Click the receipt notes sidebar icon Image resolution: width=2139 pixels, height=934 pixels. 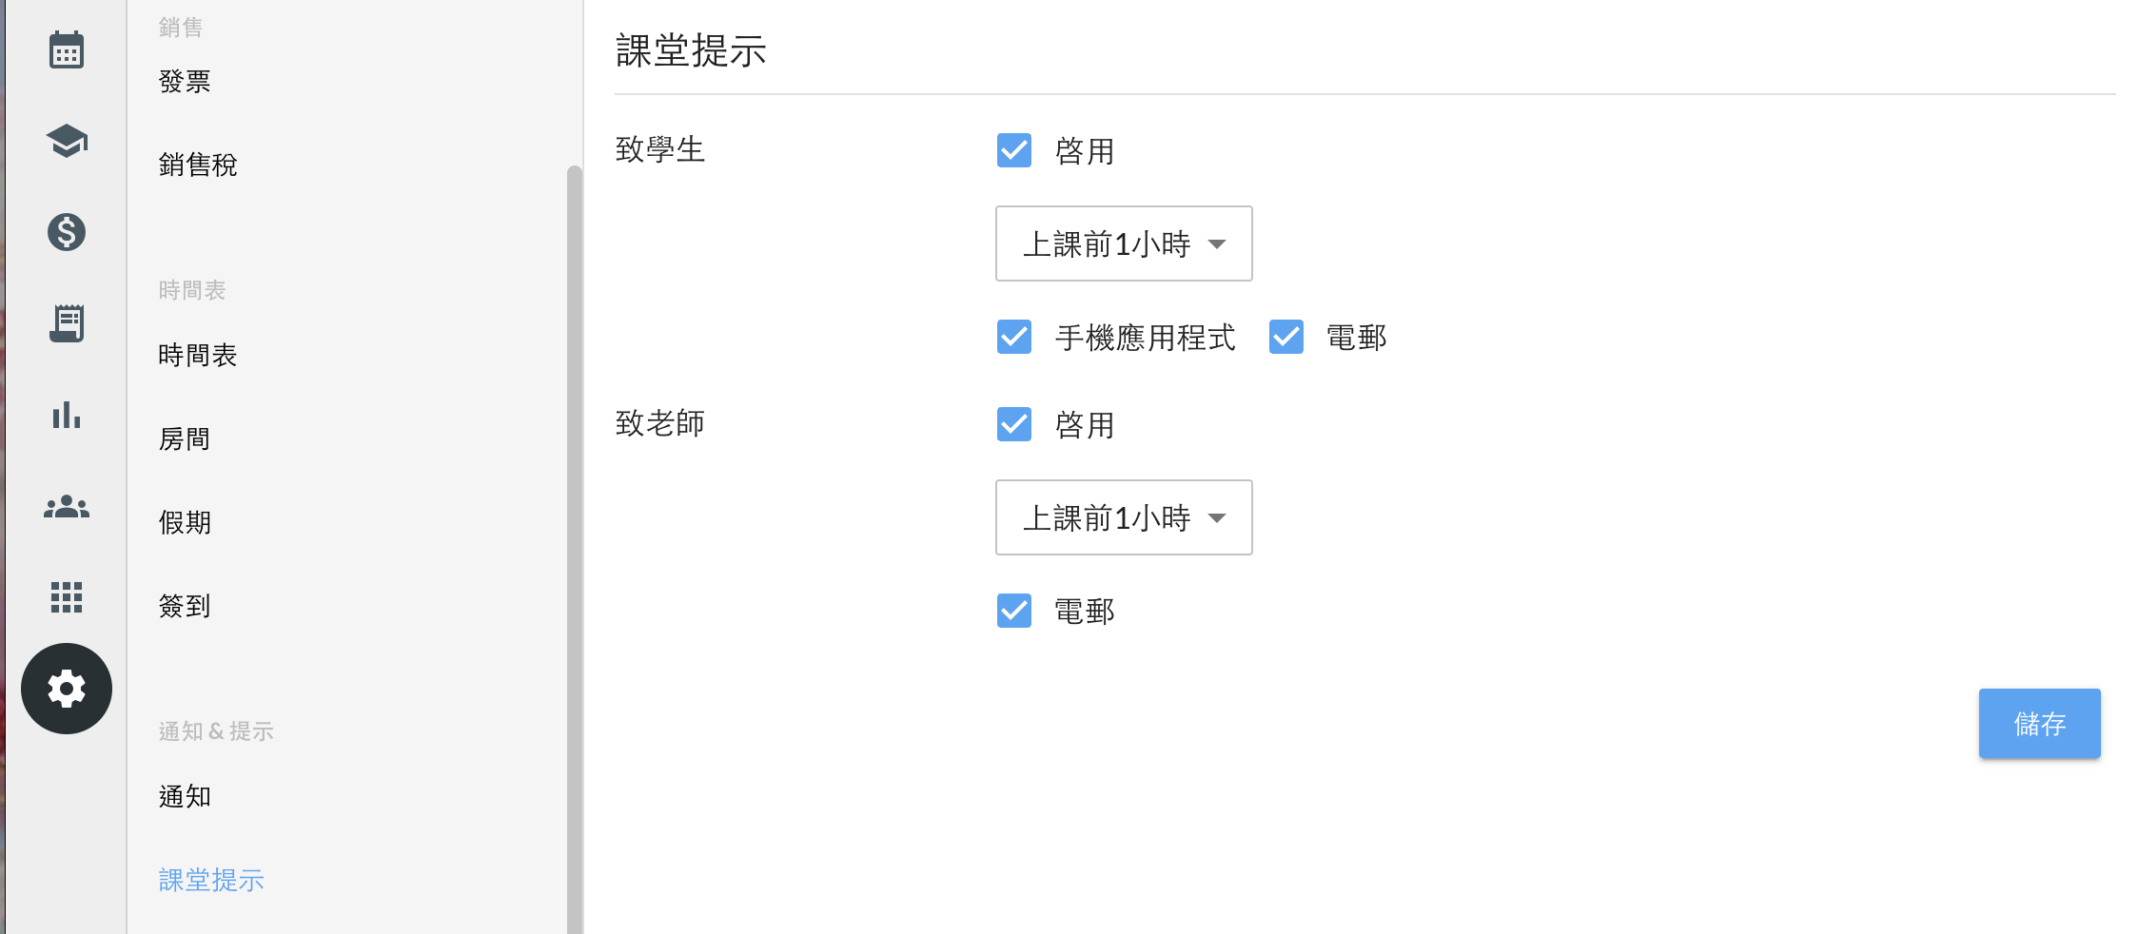(67, 323)
